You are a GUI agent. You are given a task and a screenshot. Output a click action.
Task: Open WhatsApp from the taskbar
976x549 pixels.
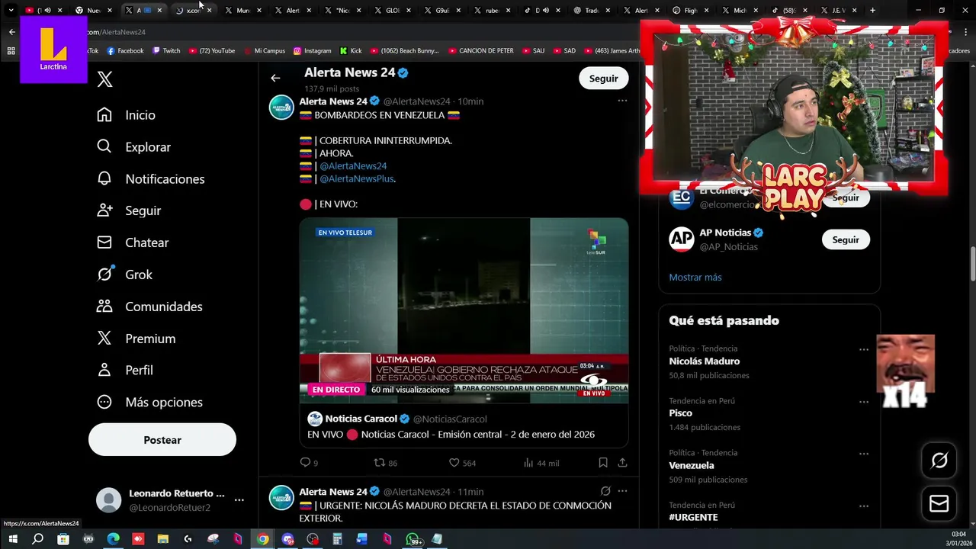coord(413,539)
